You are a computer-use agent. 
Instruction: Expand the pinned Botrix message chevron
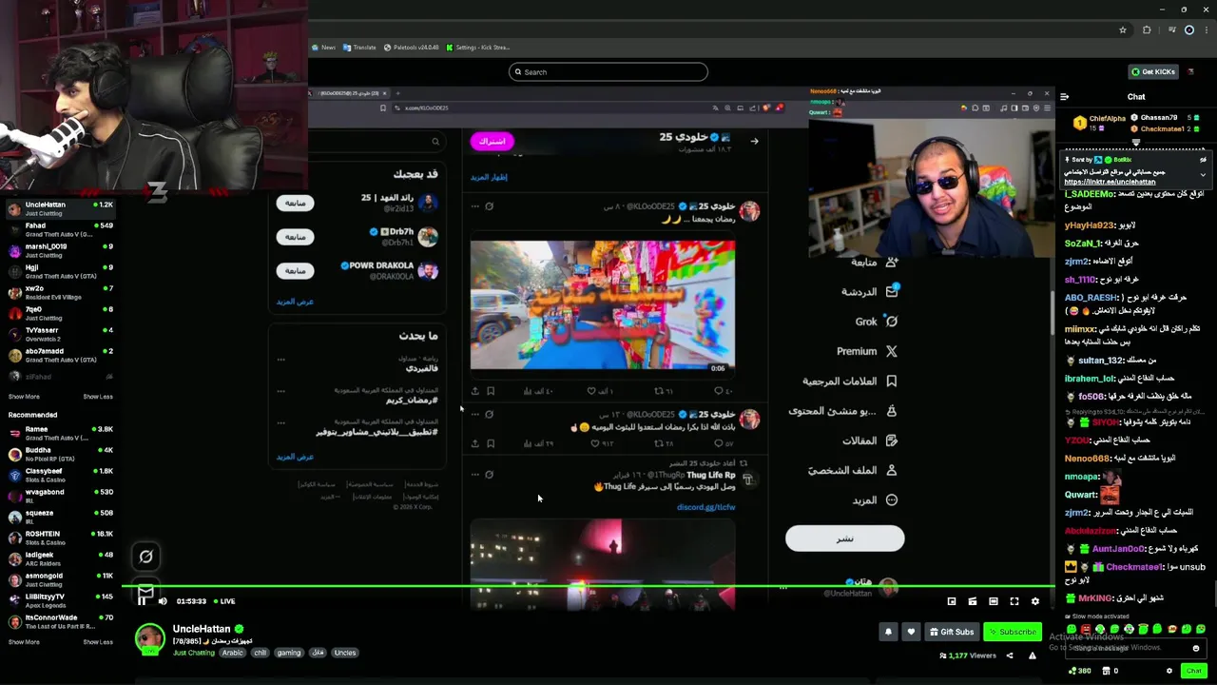[1203, 174]
